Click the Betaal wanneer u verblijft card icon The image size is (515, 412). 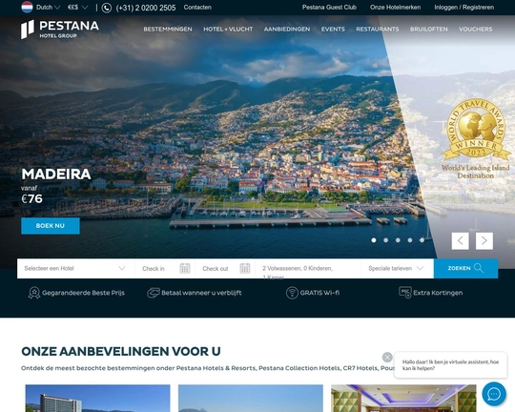(x=153, y=293)
